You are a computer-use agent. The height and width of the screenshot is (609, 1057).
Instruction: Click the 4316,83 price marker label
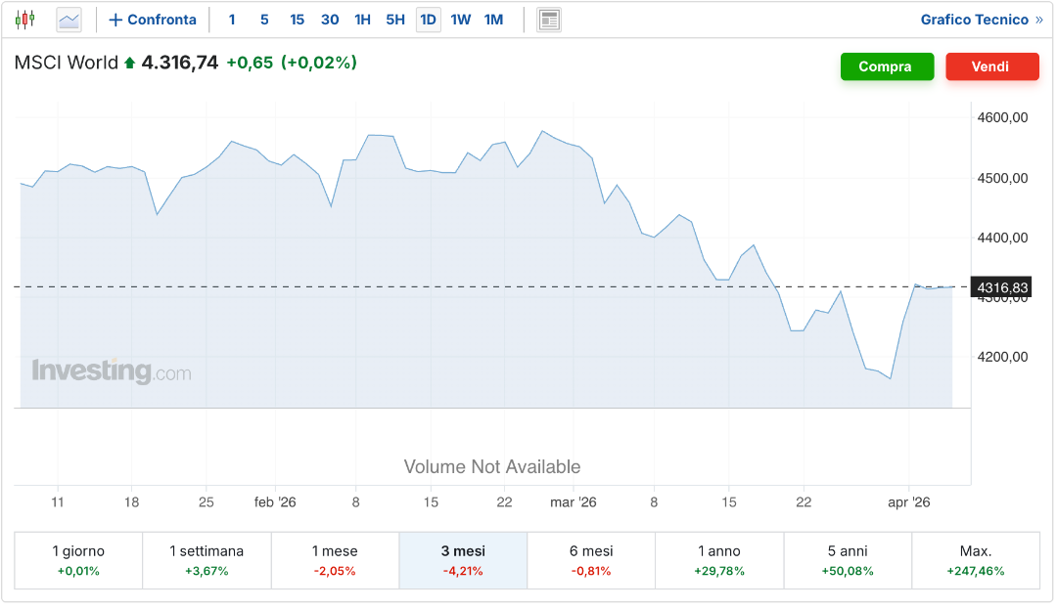coord(1000,287)
